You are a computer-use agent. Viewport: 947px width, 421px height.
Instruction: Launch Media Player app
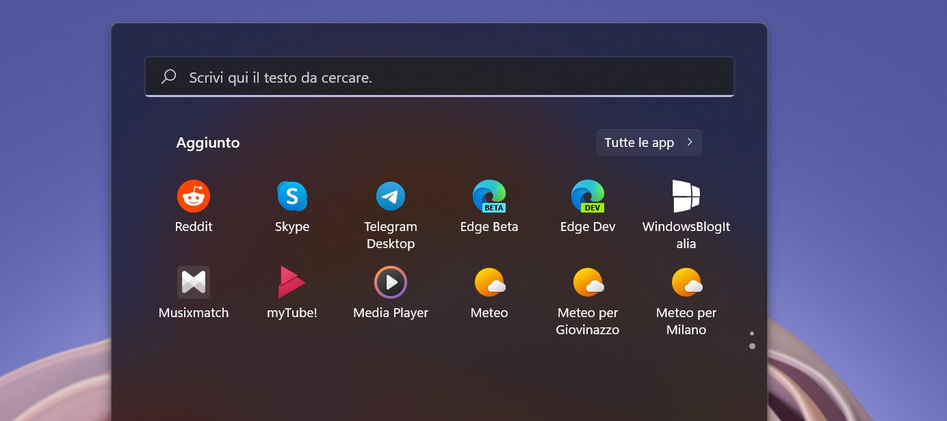(391, 282)
